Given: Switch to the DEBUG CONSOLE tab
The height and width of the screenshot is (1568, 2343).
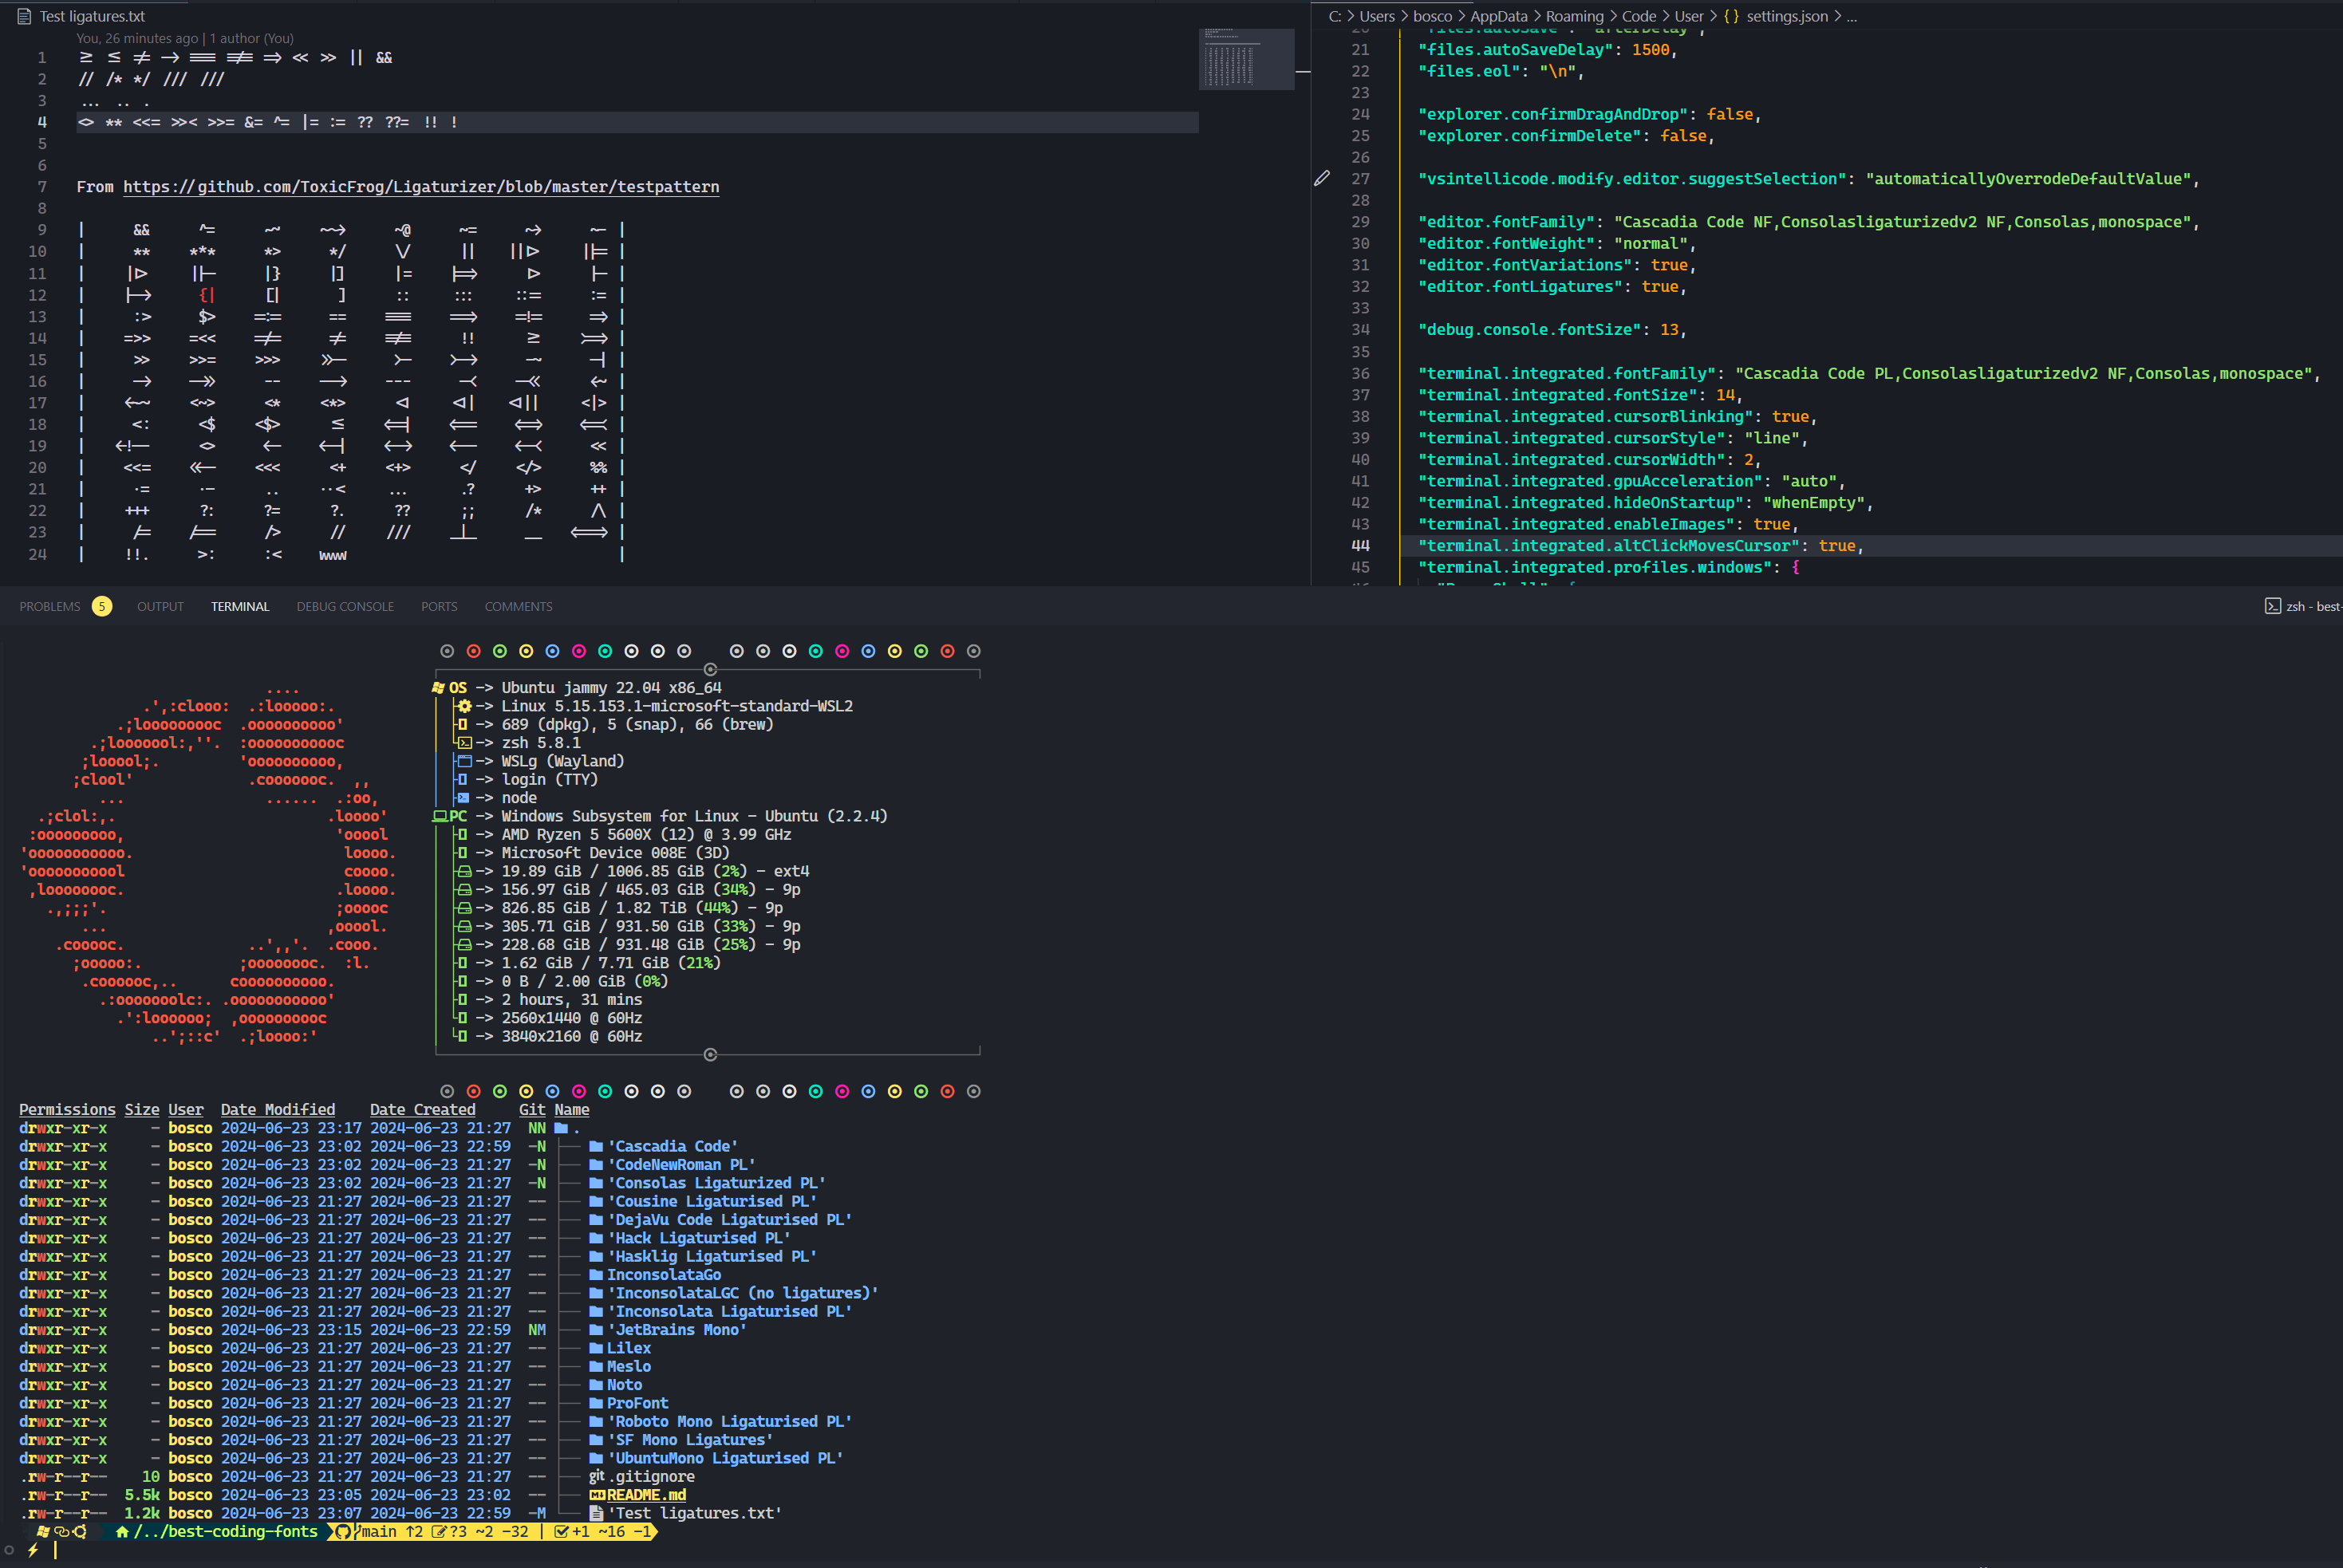Looking at the screenshot, I should 345,607.
